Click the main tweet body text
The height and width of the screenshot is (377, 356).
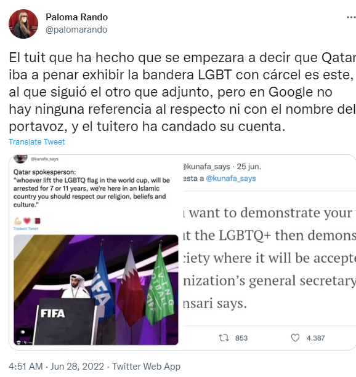coord(182,92)
